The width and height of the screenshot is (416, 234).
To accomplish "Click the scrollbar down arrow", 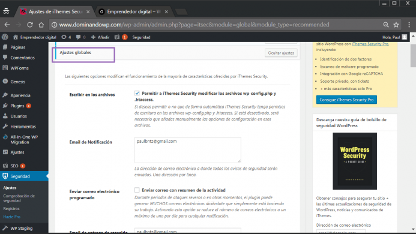I will pos(413,229).
